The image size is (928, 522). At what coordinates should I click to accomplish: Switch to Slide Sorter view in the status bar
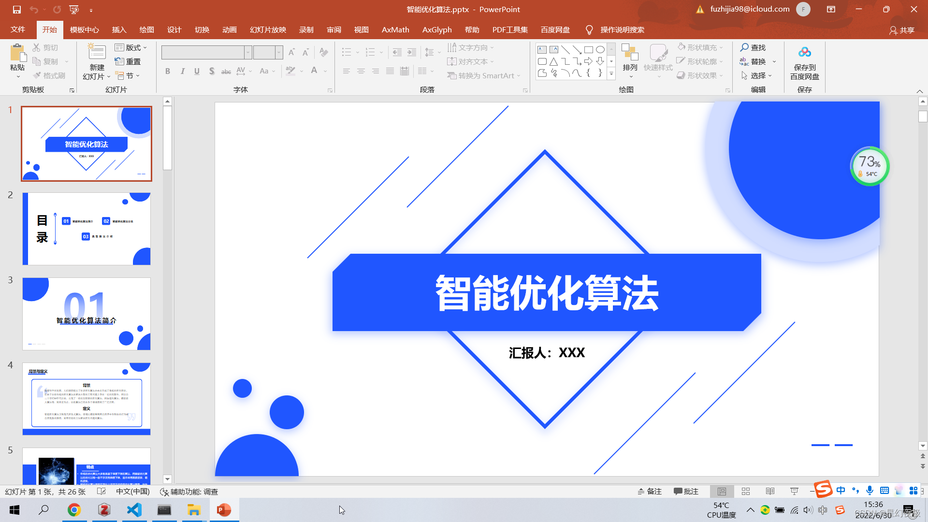tap(746, 491)
